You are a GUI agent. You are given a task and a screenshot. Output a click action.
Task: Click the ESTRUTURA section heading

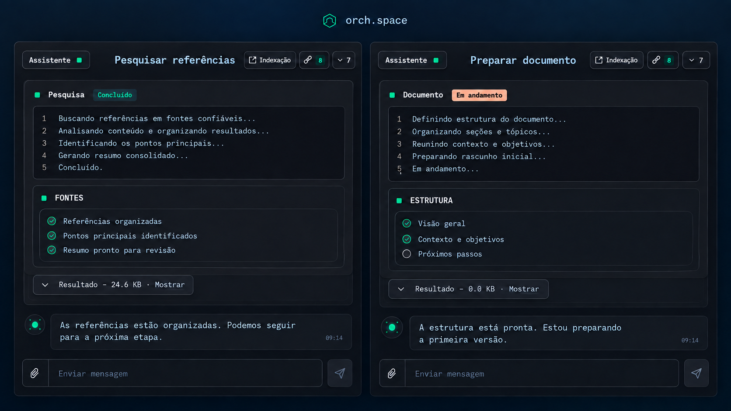(x=431, y=200)
